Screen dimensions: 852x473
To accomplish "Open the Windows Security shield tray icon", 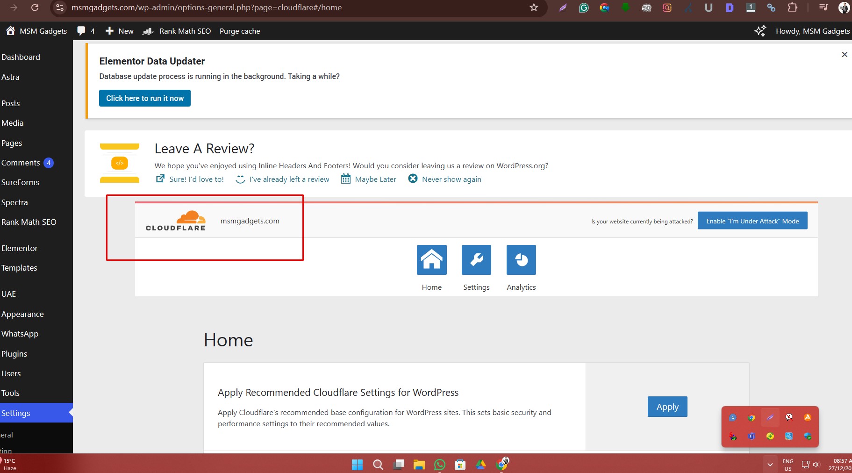I will click(x=808, y=436).
